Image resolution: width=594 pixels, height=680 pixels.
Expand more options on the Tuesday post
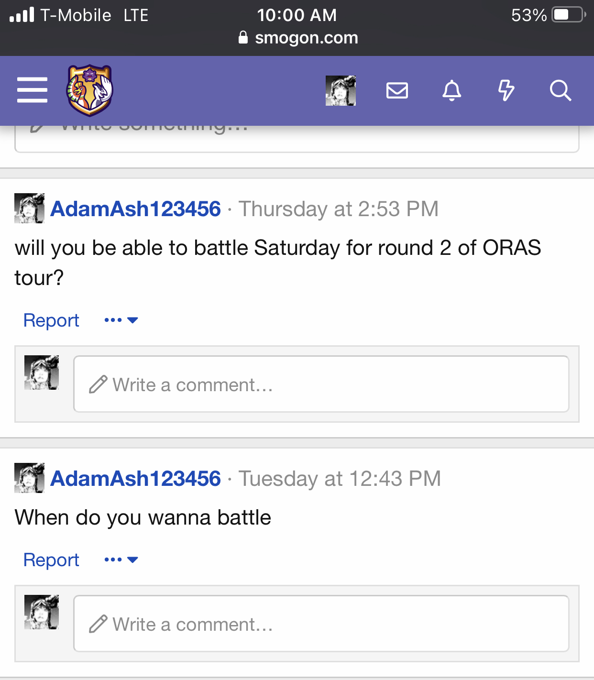pos(121,560)
